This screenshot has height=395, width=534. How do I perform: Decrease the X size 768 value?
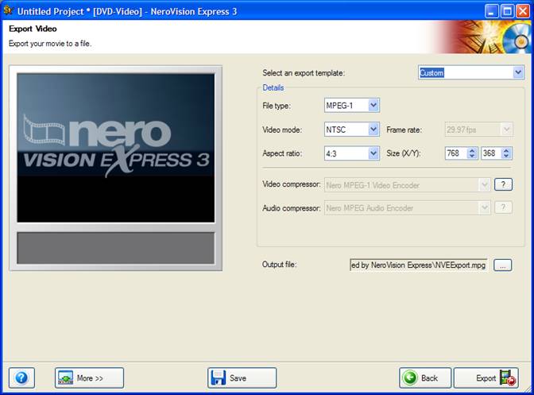click(472, 157)
